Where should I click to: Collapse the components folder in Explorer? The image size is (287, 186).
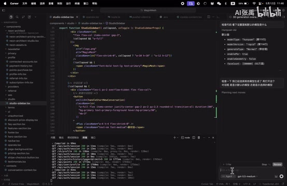coord(13,27)
